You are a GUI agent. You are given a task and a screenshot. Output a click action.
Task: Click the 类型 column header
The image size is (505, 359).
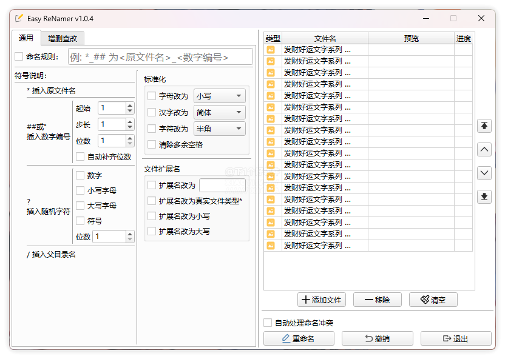(x=273, y=39)
